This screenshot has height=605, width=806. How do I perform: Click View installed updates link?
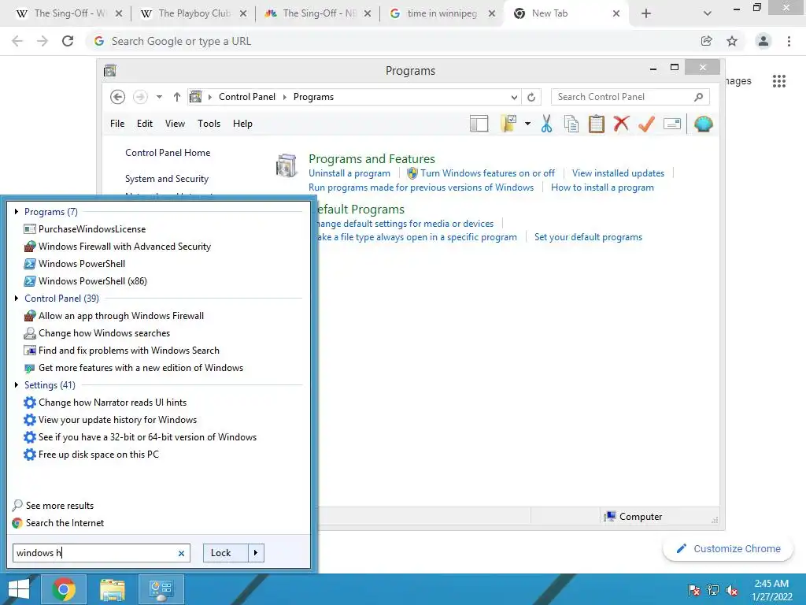618,173
